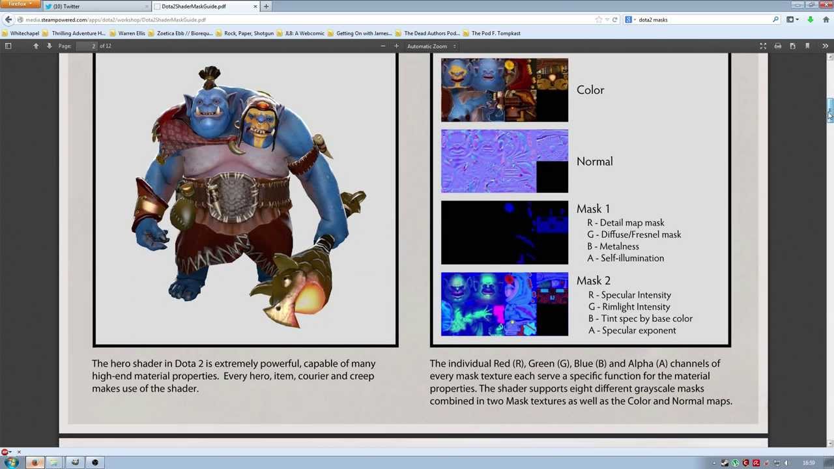Click the 'R - Specular Intensity' text line
The height and width of the screenshot is (469, 834).
pyautogui.click(x=629, y=295)
